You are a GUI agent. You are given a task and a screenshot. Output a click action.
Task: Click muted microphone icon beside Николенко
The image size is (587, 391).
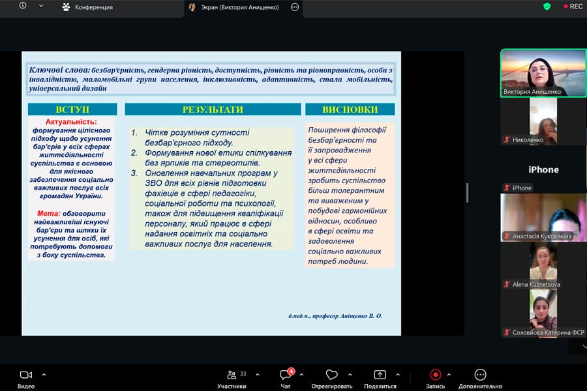click(507, 140)
